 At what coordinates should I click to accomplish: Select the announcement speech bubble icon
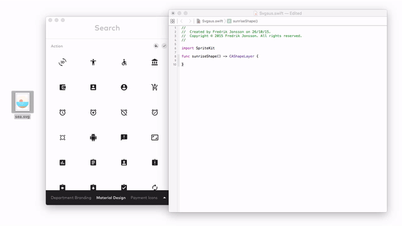point(124,137)
